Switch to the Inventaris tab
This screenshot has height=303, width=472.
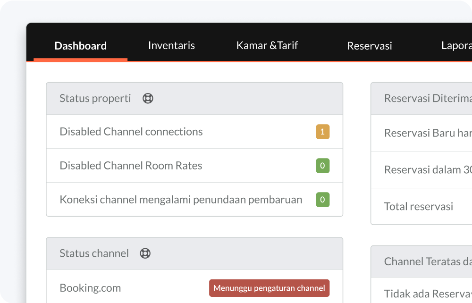click(171, 45)
